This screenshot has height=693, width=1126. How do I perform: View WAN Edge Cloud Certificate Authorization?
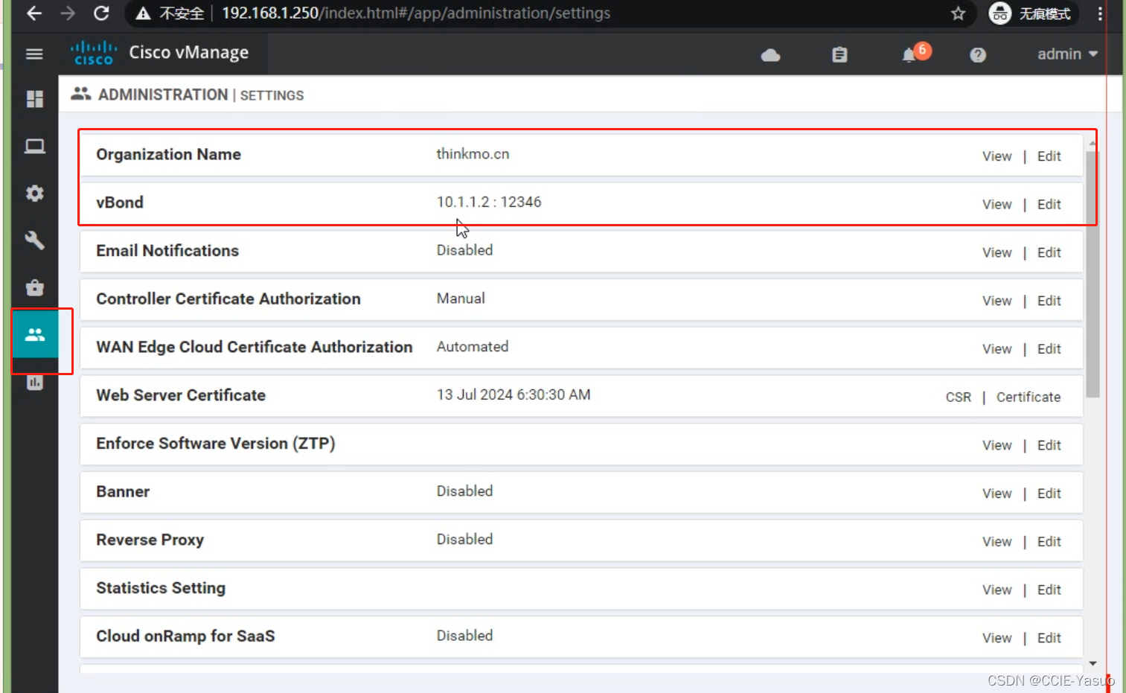point(997,349)
